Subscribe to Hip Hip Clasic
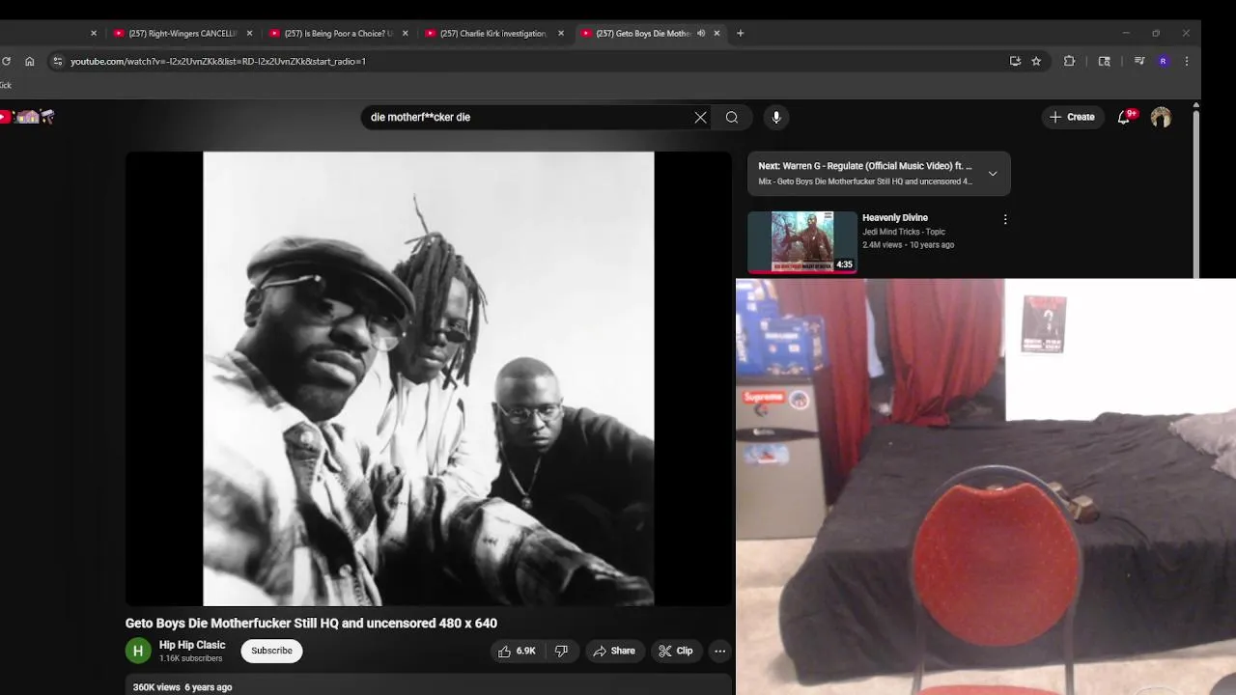This screenshot has width=1236, height=695. click(x=271, y=651)
